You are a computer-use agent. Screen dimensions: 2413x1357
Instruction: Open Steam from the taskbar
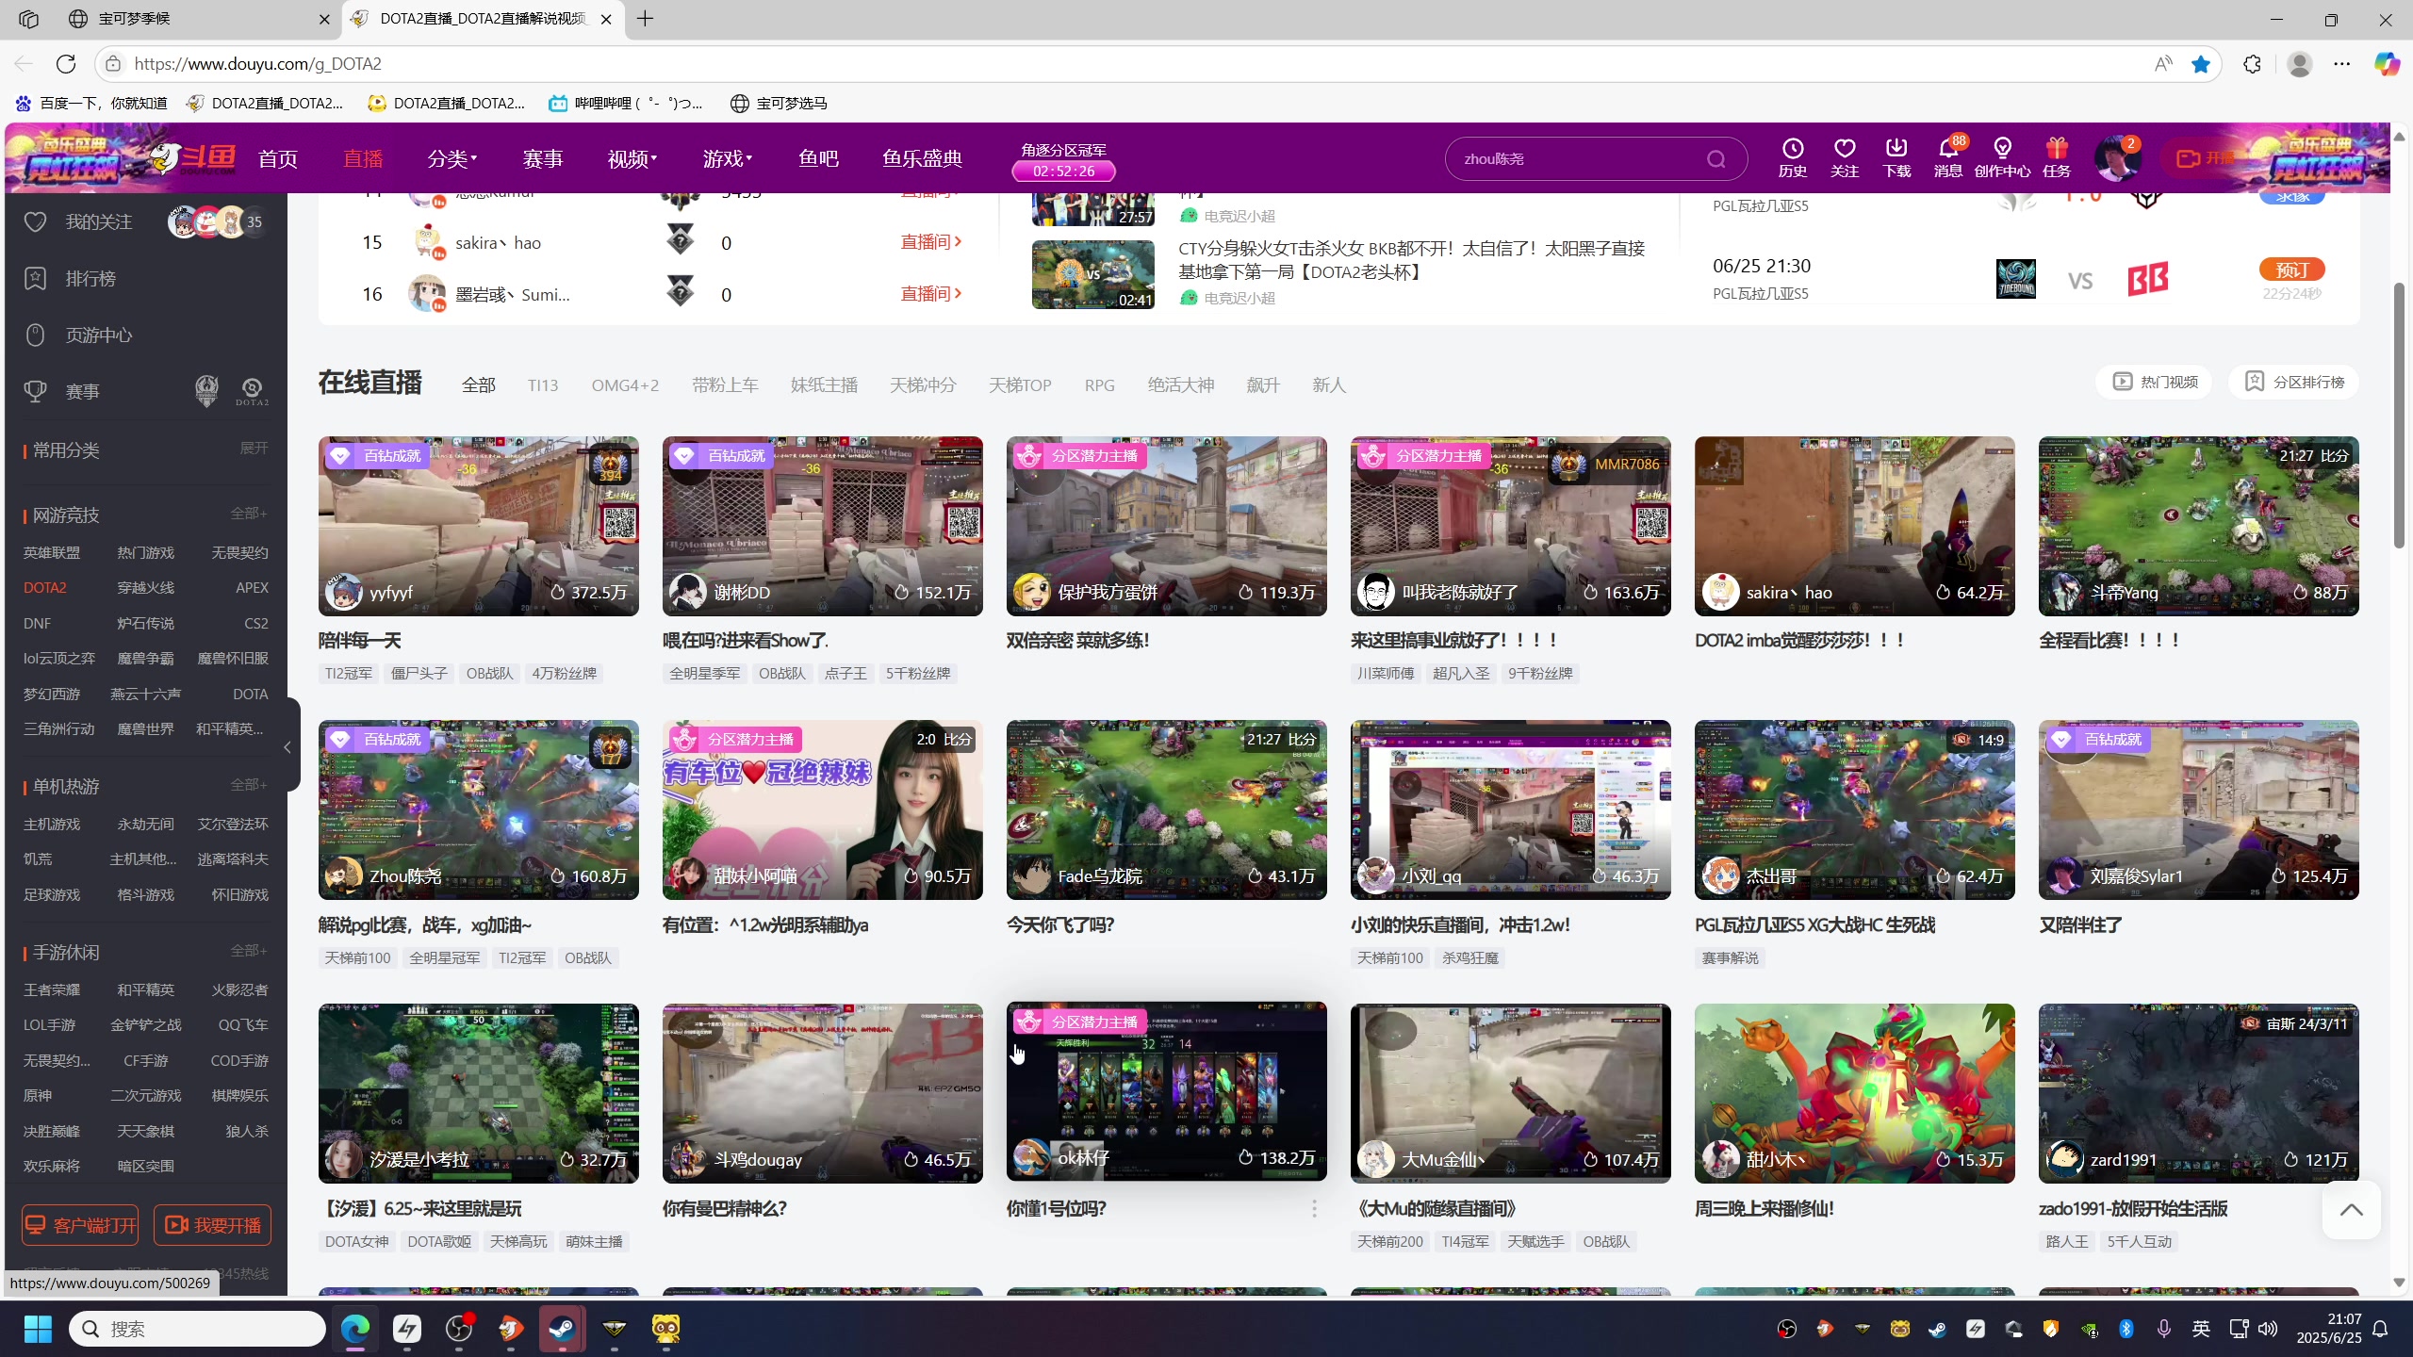pyautogui.click(x=562, y=1329)
